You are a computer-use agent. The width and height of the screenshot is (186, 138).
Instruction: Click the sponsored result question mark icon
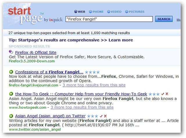[11, 52]
